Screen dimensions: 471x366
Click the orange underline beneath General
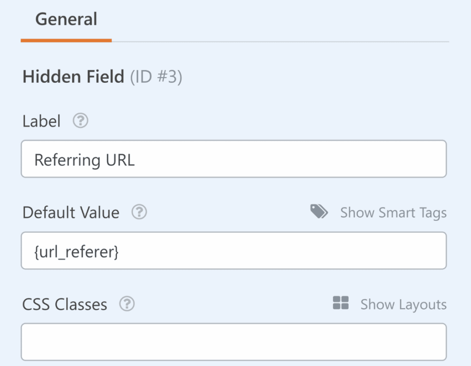[66, 41]
